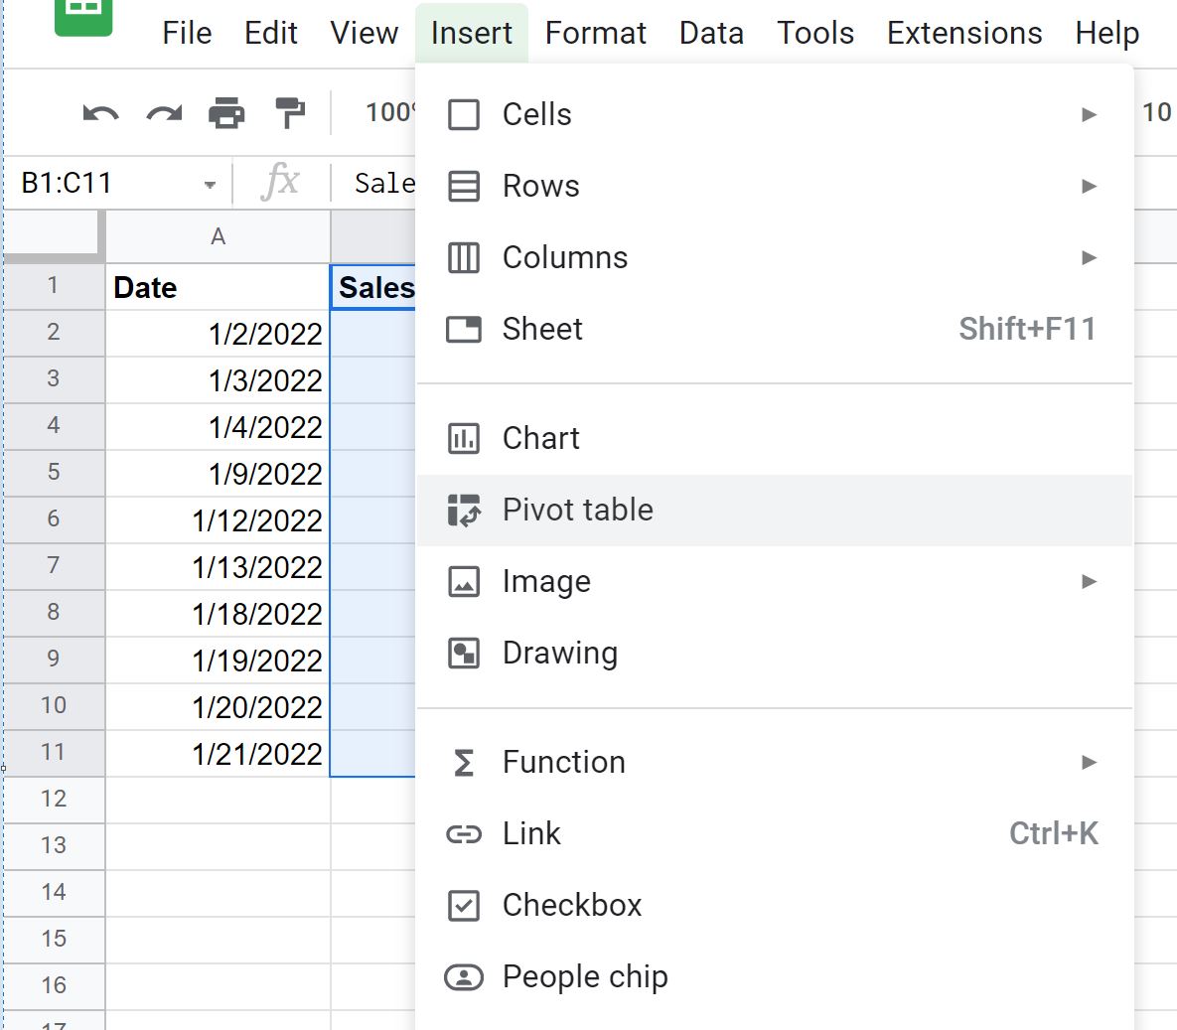Click the Image picture icon
1177x1030 pixels.
coord(463,582)
